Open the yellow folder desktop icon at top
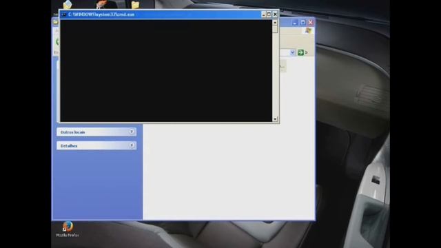The image size is (441, 248). pyautogui.click(x=135, y=5)
